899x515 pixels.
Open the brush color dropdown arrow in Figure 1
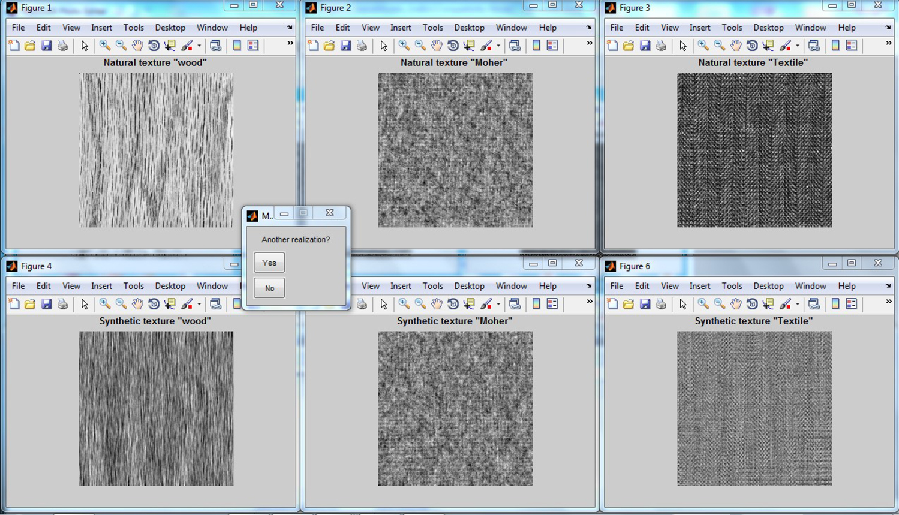(199, 46)
